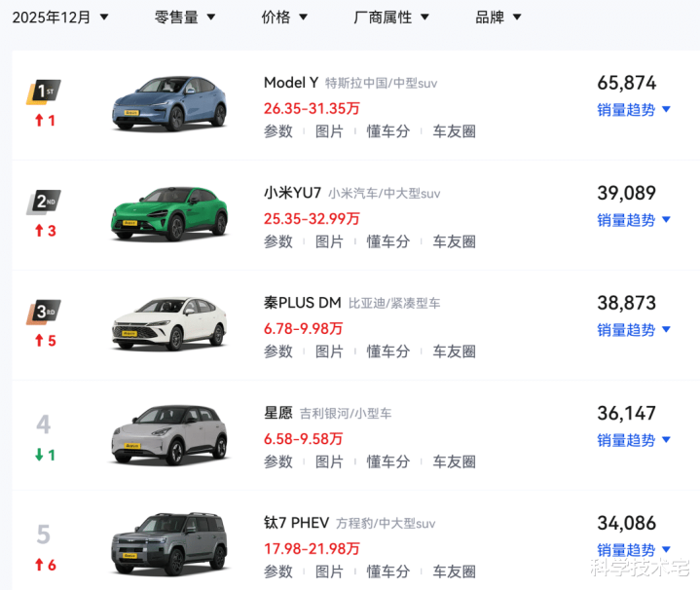Open 参数 link for Model Y
Screen dimensions: 700x590
tap(277, 131)
